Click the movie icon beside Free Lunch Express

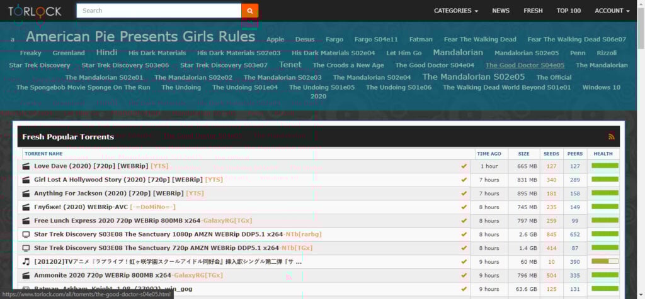coord(26,220)
